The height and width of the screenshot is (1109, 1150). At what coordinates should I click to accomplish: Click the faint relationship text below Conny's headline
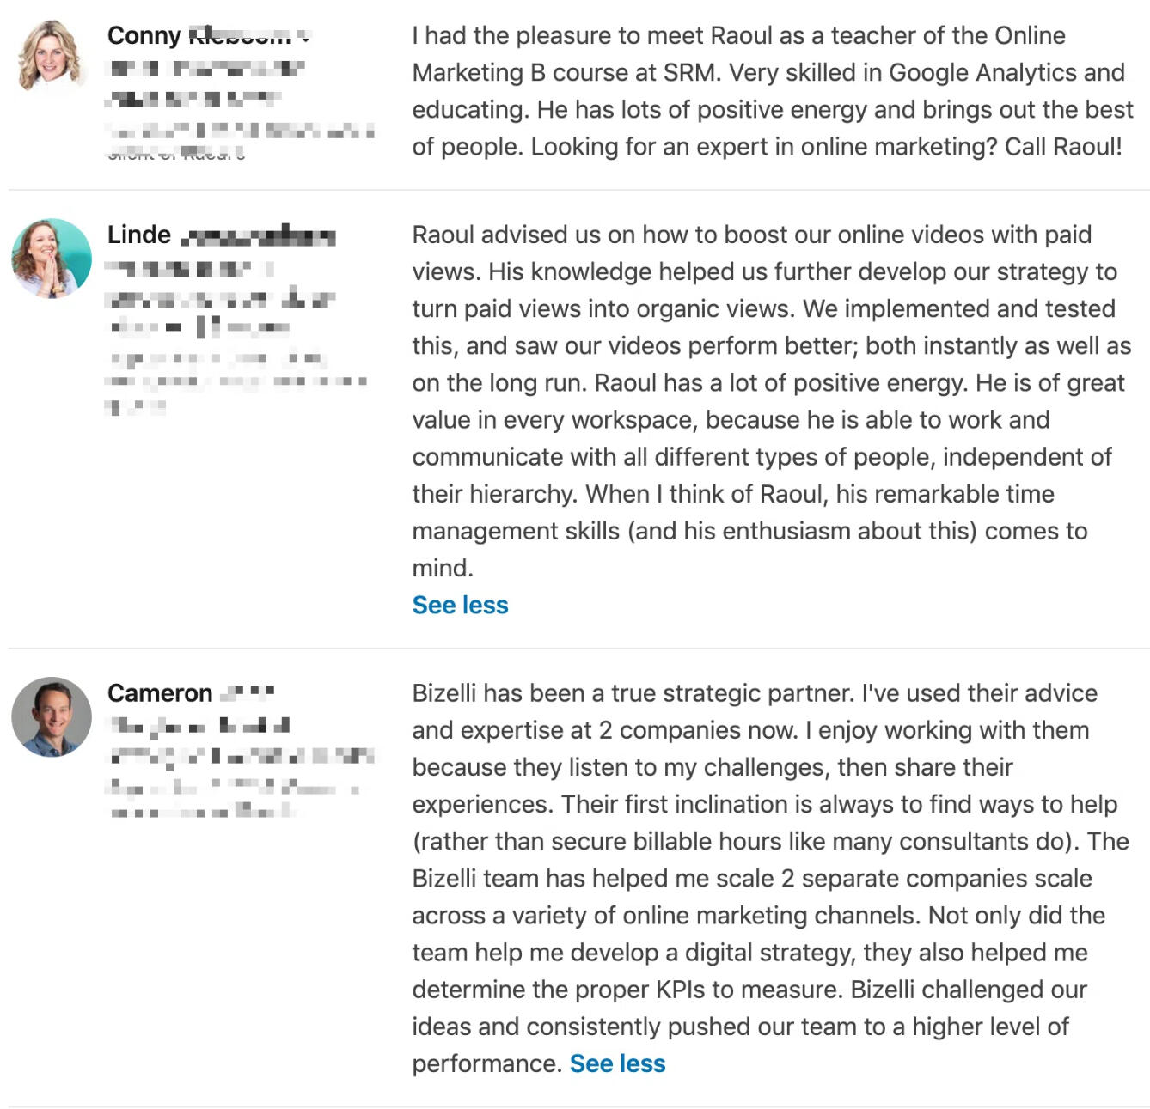pyautogui.click(x=239, y=140)
